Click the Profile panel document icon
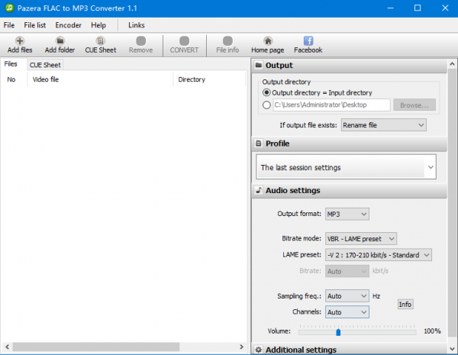The width and height of the screenshot is (458, 355). point(259,144)
